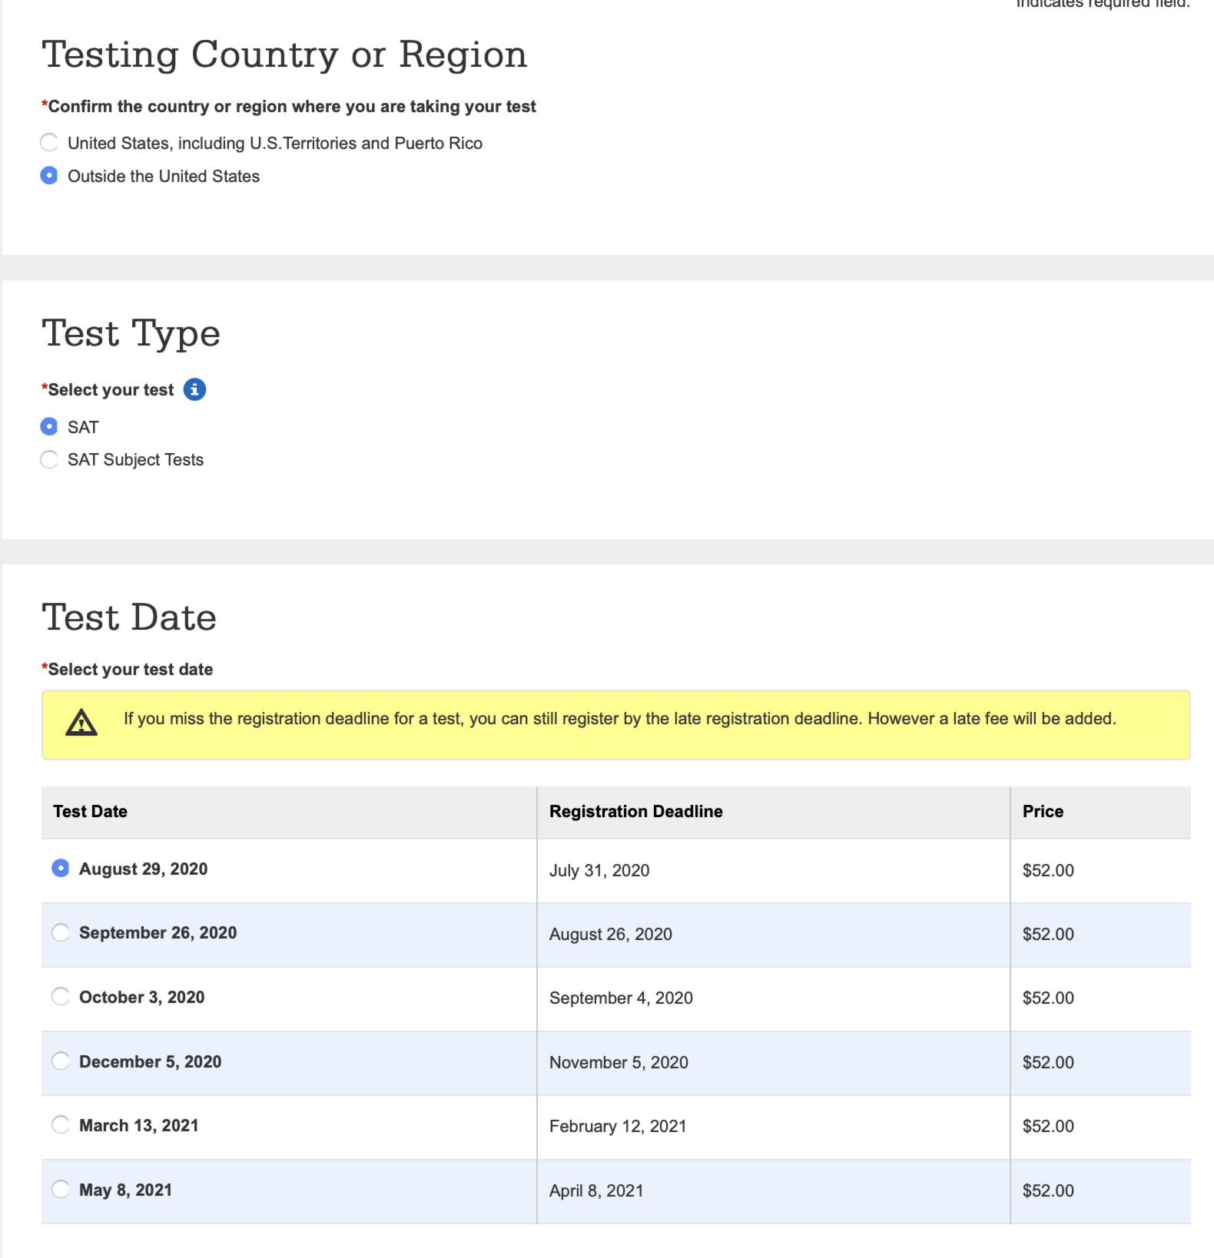Click the late registration deadline notice text

tap(619, 719)
